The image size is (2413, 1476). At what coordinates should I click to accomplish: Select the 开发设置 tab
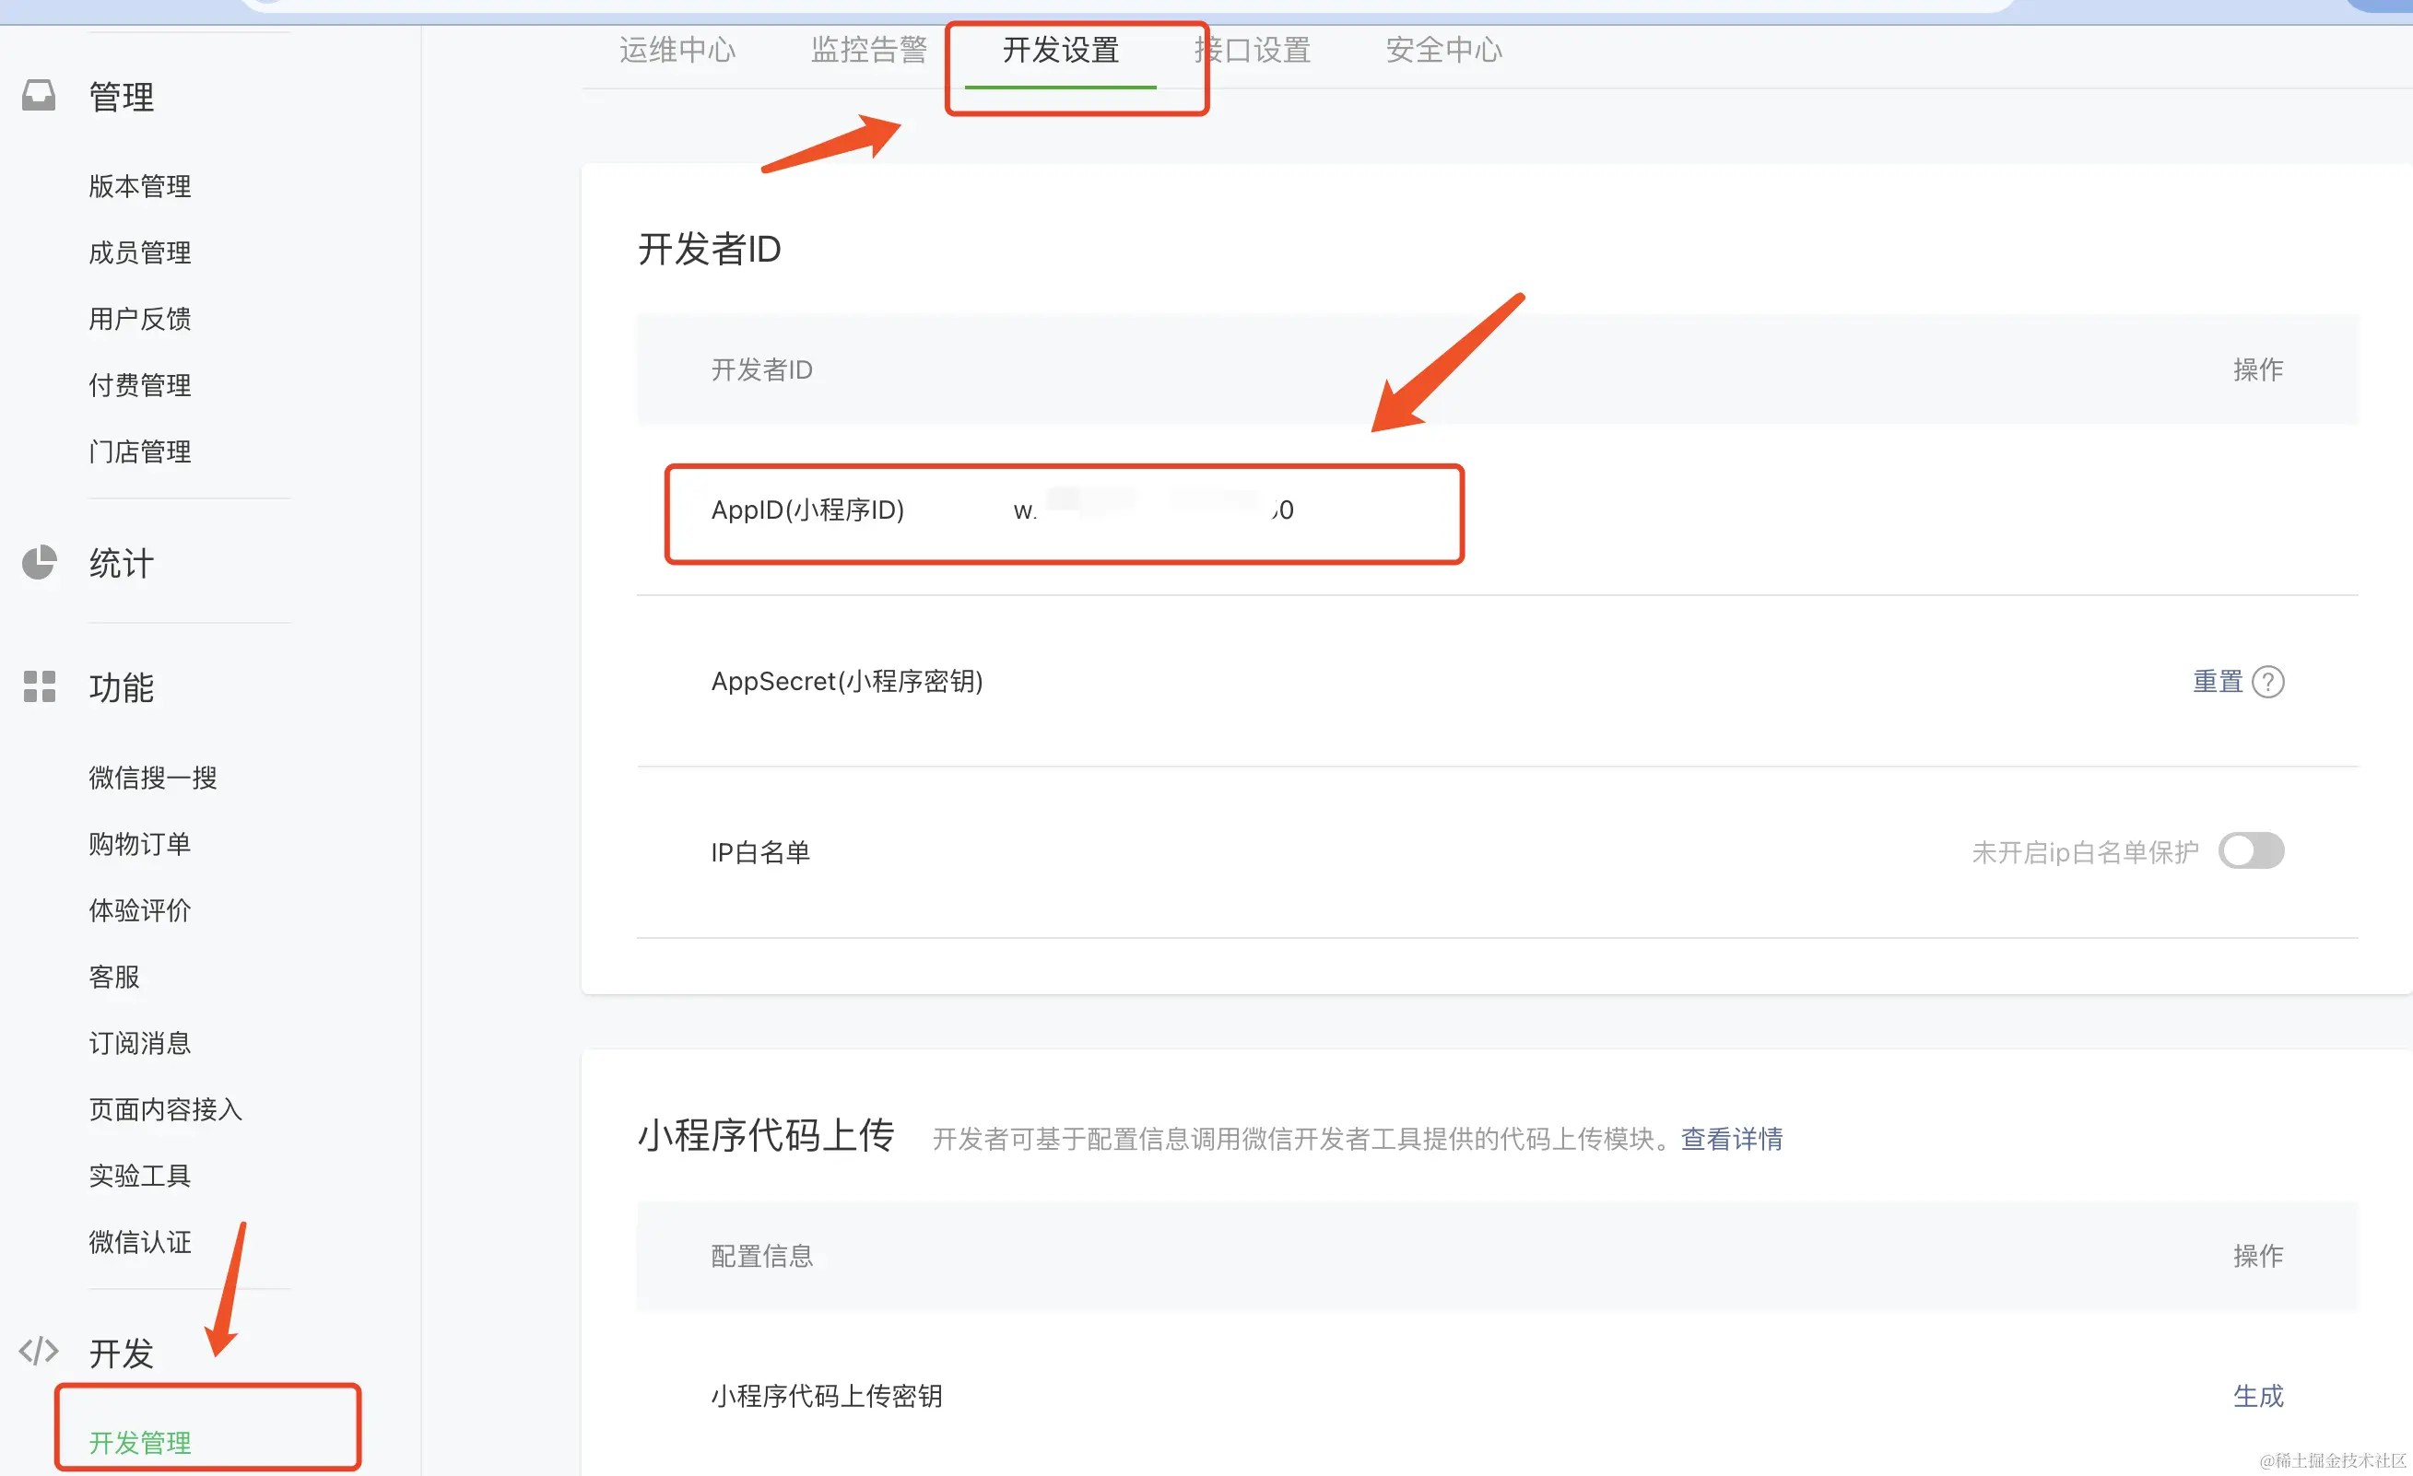(1061, 50)
